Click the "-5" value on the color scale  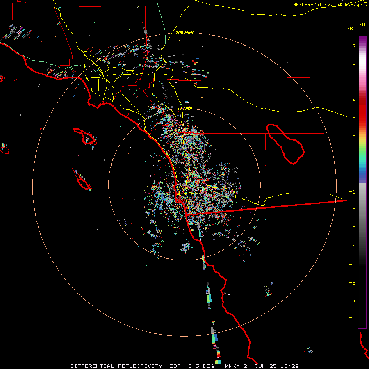click(352, 265)
